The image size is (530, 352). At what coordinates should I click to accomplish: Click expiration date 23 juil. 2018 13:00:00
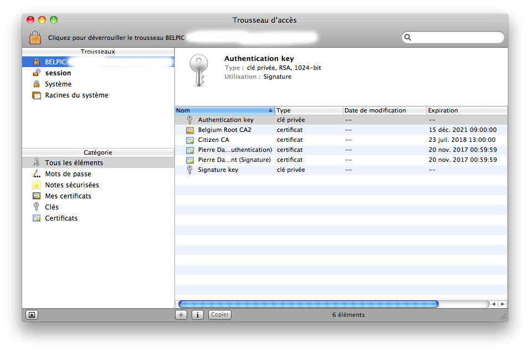[x=462, y=140]
